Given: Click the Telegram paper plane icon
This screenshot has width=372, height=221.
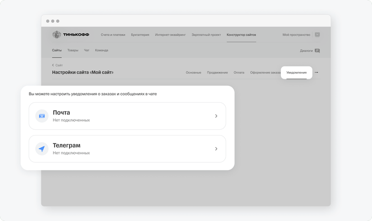Looking at the screenshot, I should point(42,149).
